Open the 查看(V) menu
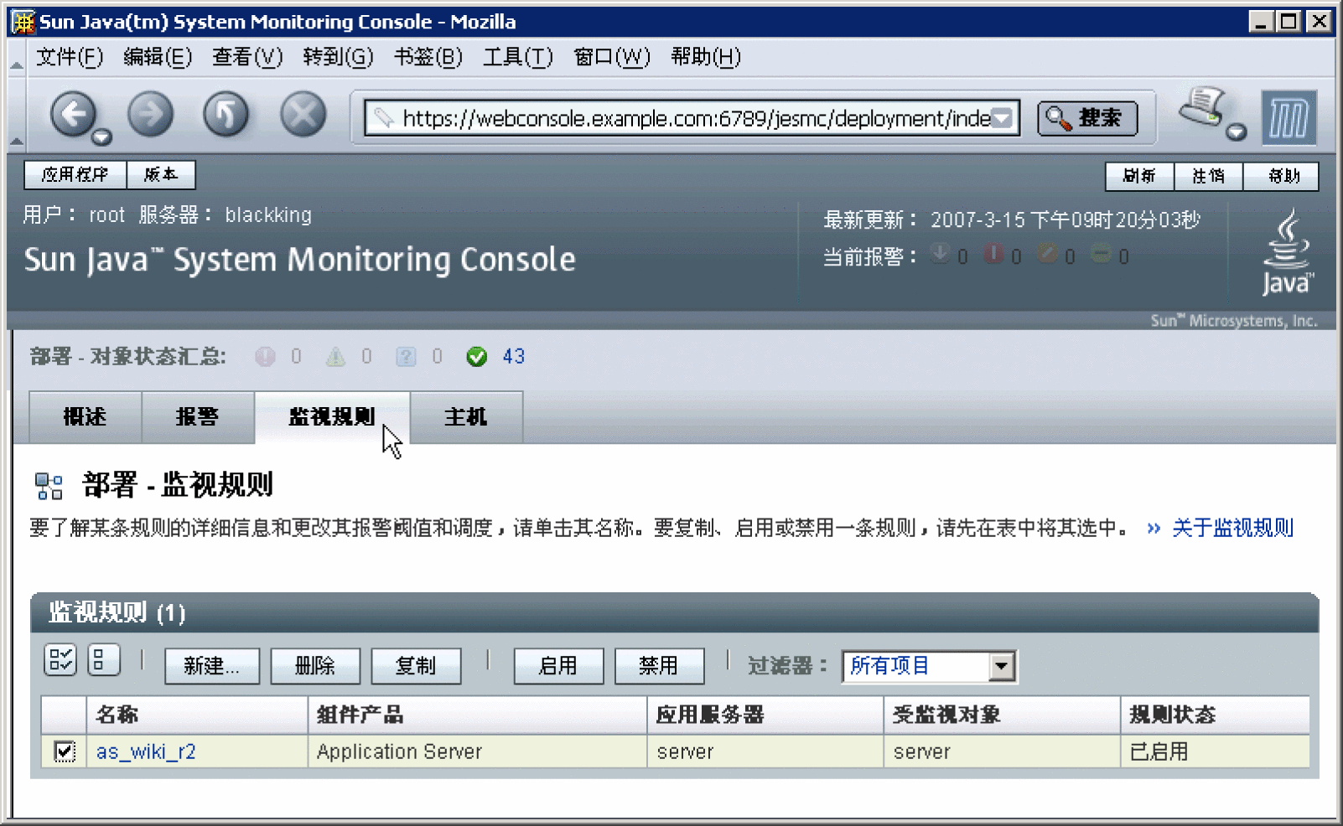The width and height of the screenshot is (1343, 826). click(x=247, y=57)
